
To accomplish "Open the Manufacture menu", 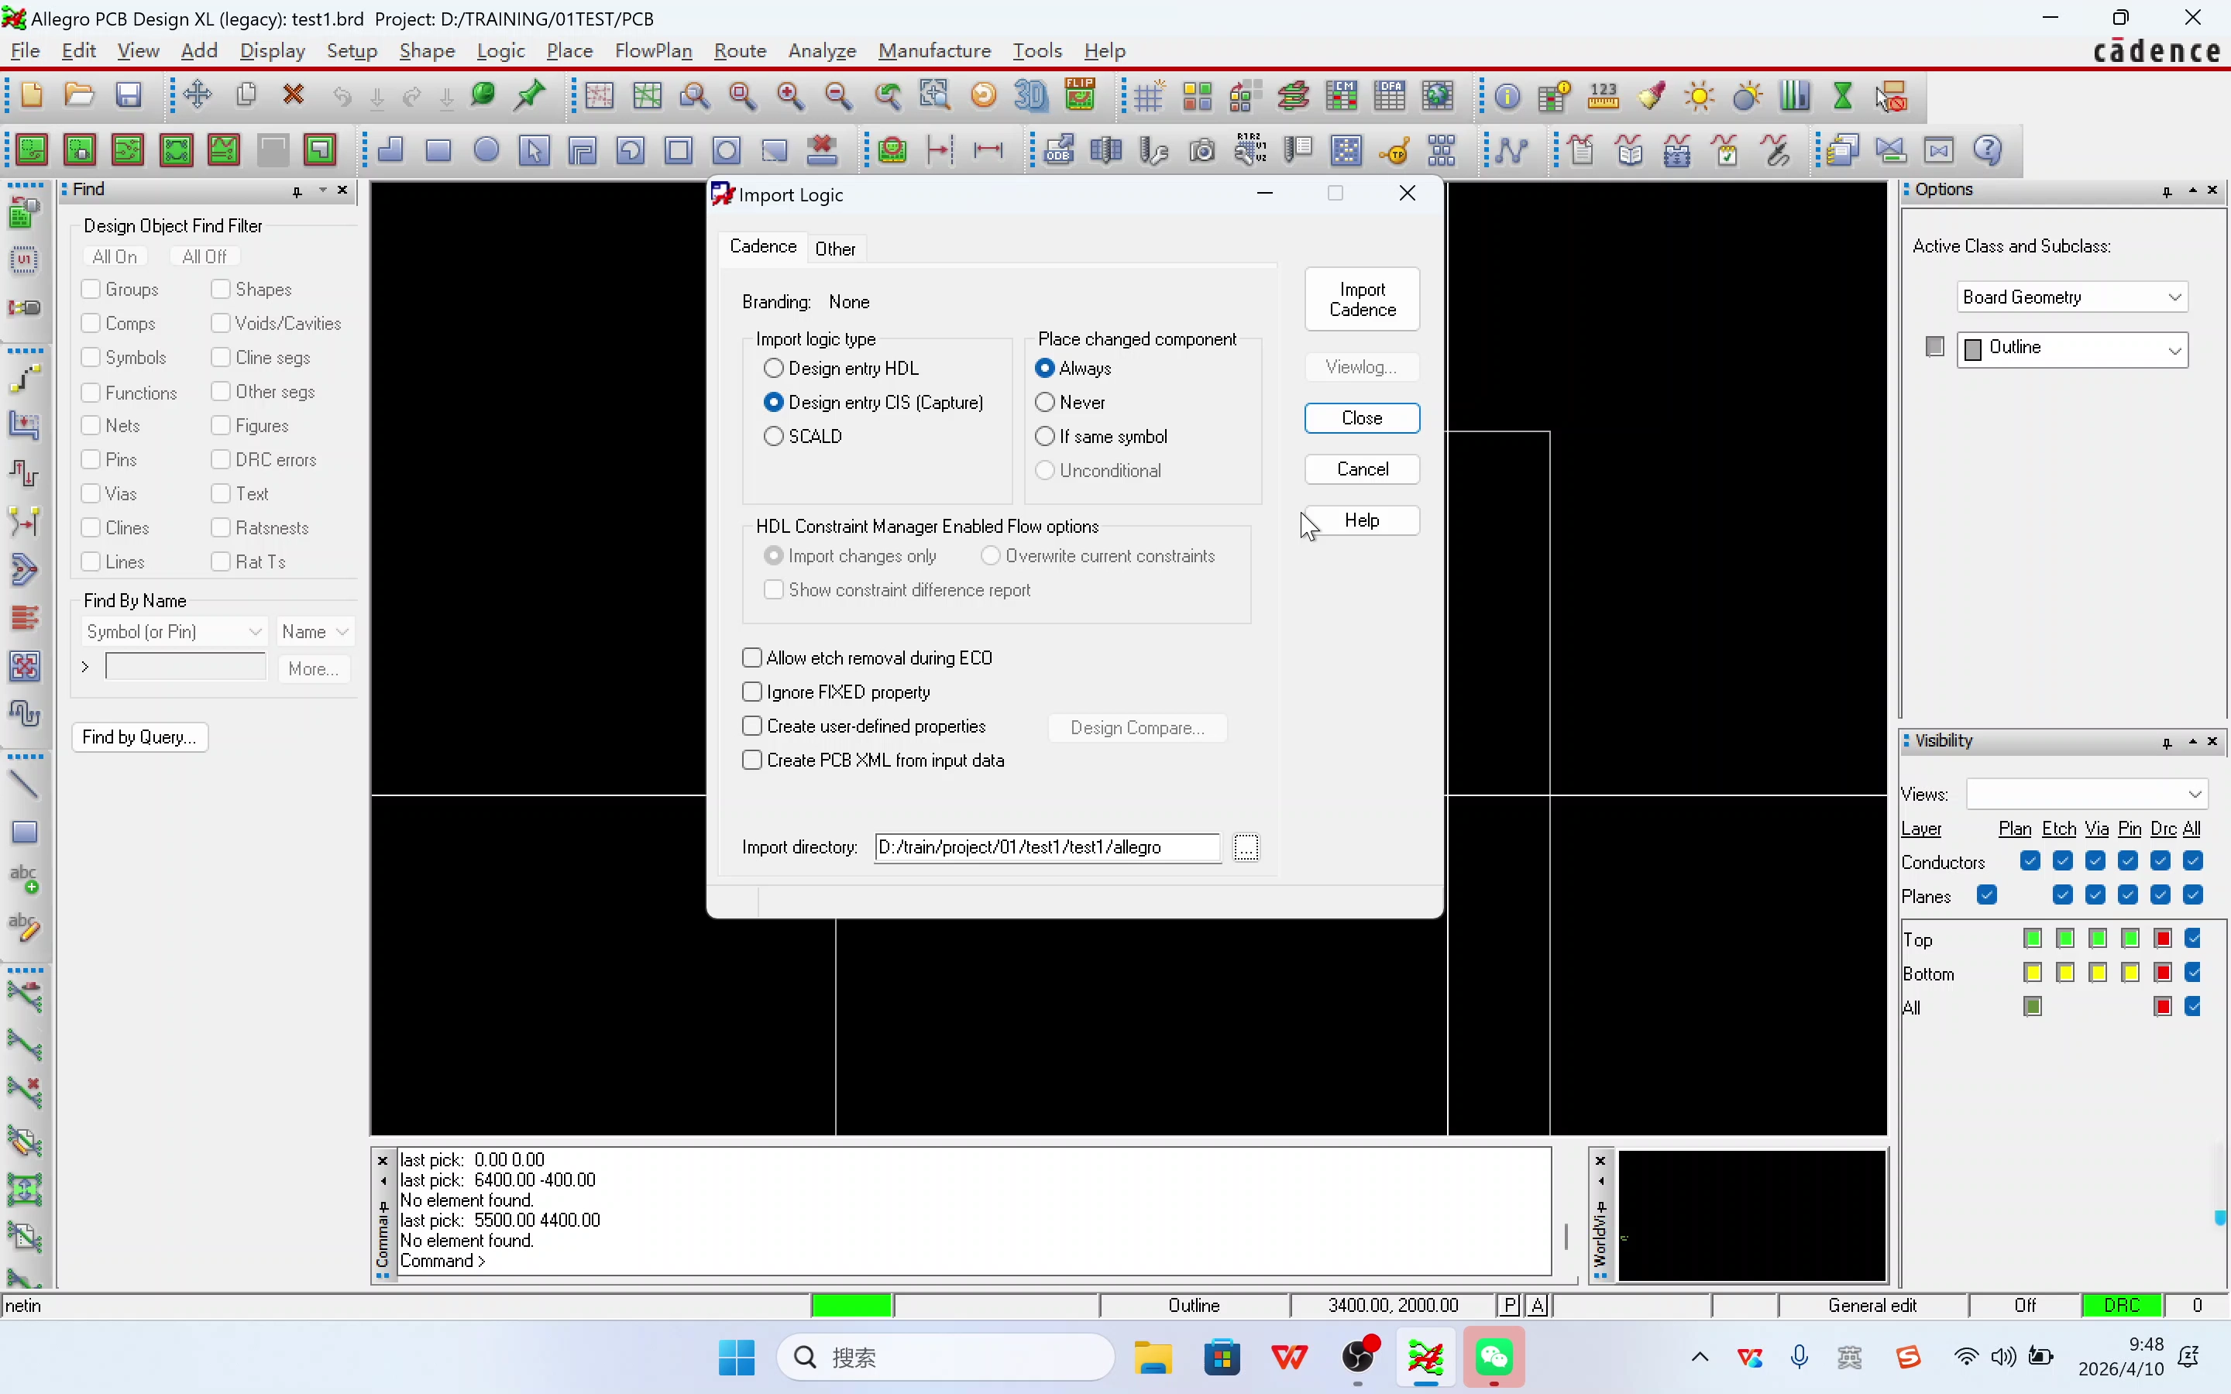I will 935,50.
